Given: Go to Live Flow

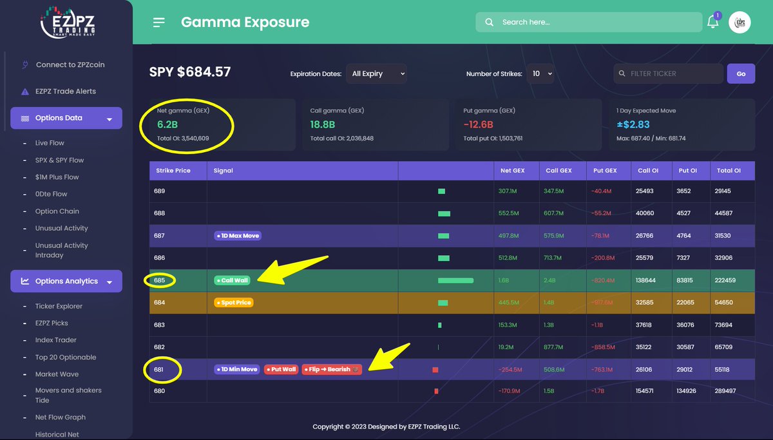Looking at the screenshot, I should click(50, 143).
